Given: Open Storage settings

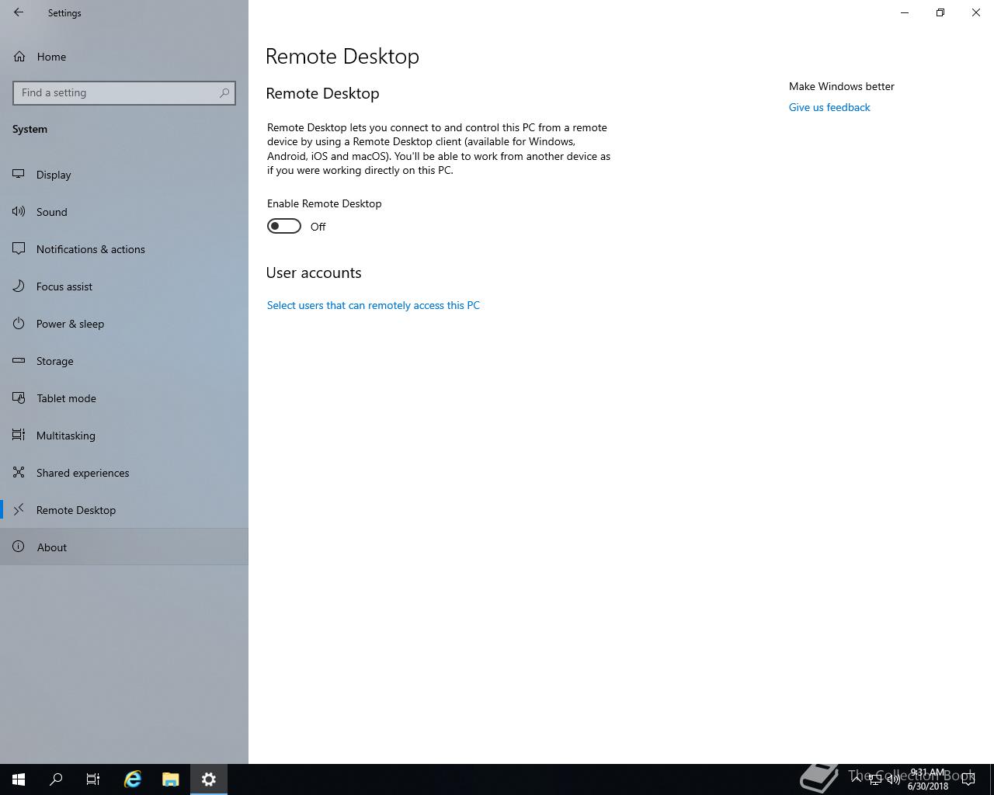Looking at the screenshot, I should tap(124, 361).
